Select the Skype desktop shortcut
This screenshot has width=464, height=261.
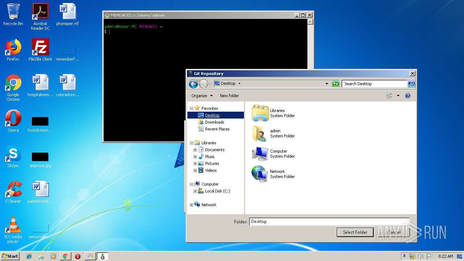coord(13,157)
